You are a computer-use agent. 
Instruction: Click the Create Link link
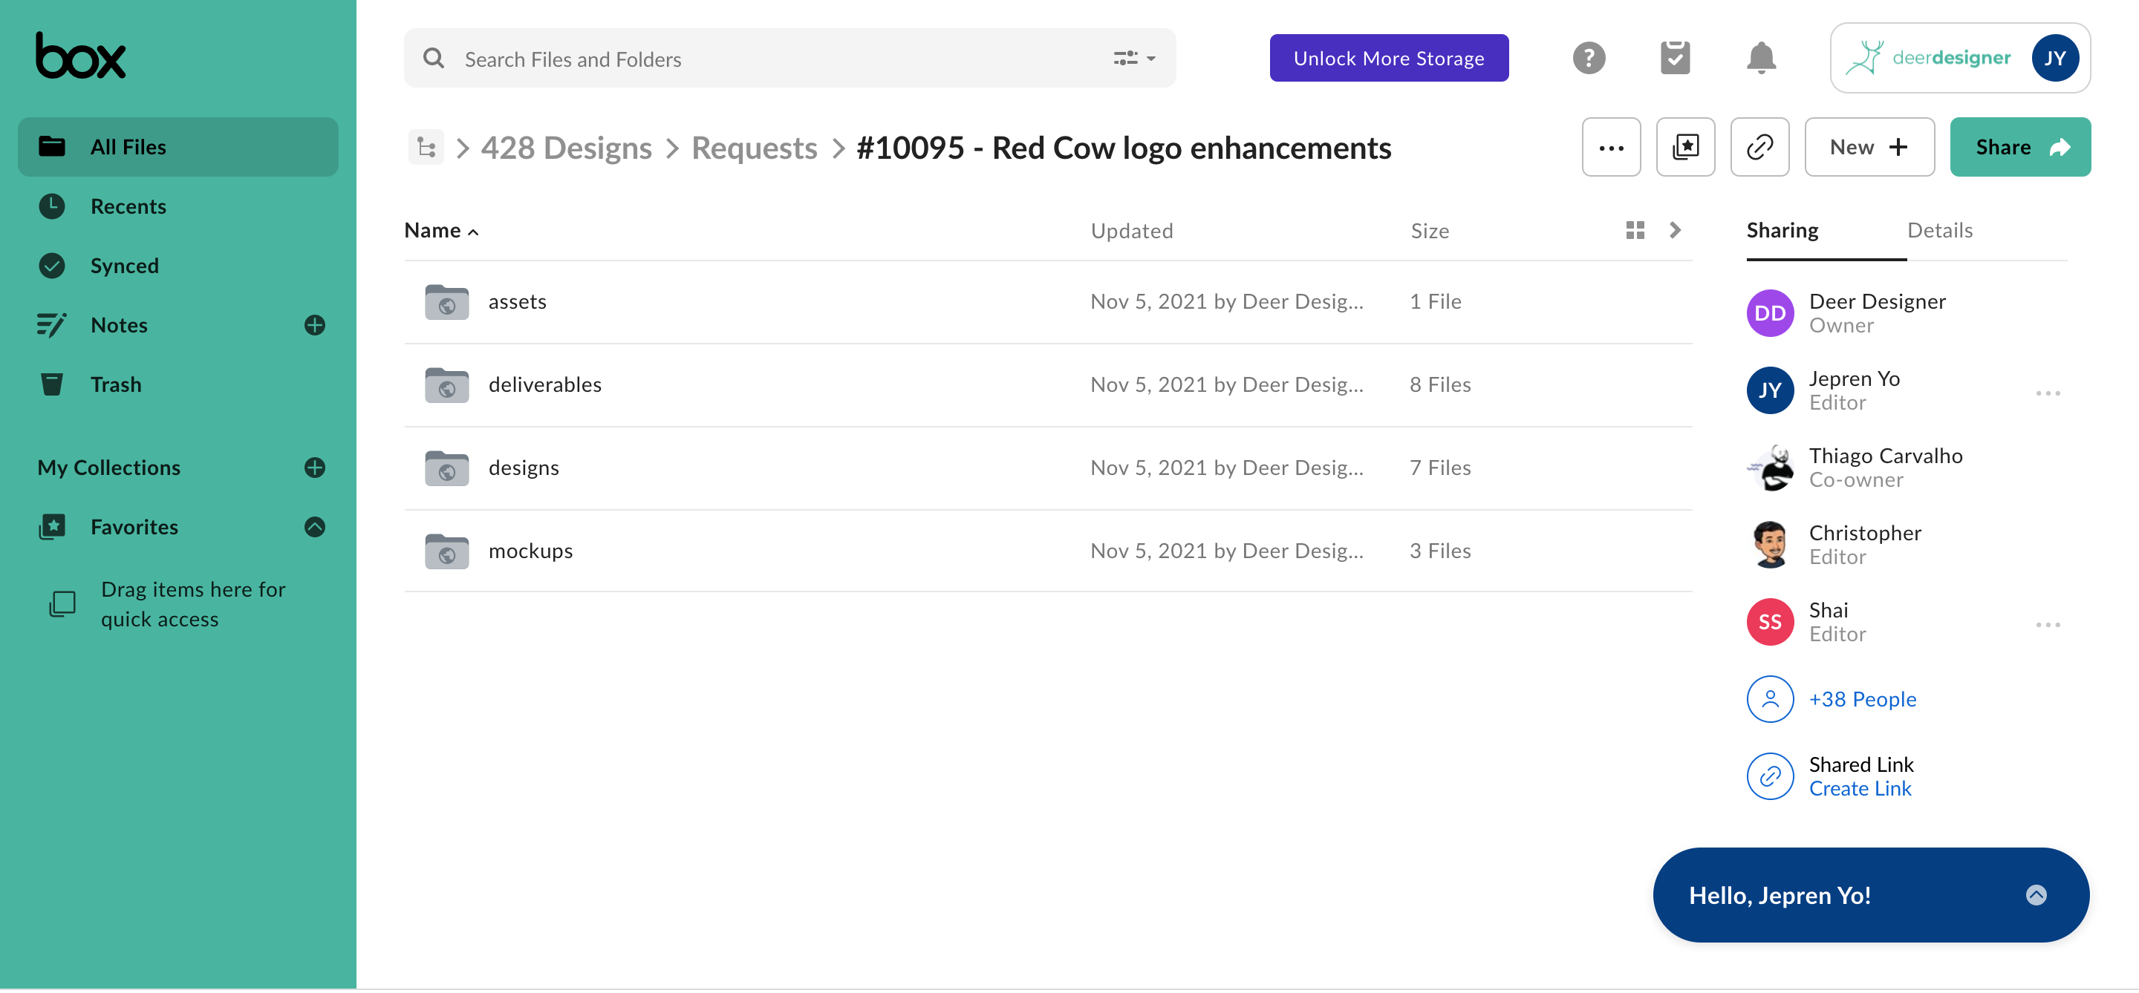[1859, 789]
